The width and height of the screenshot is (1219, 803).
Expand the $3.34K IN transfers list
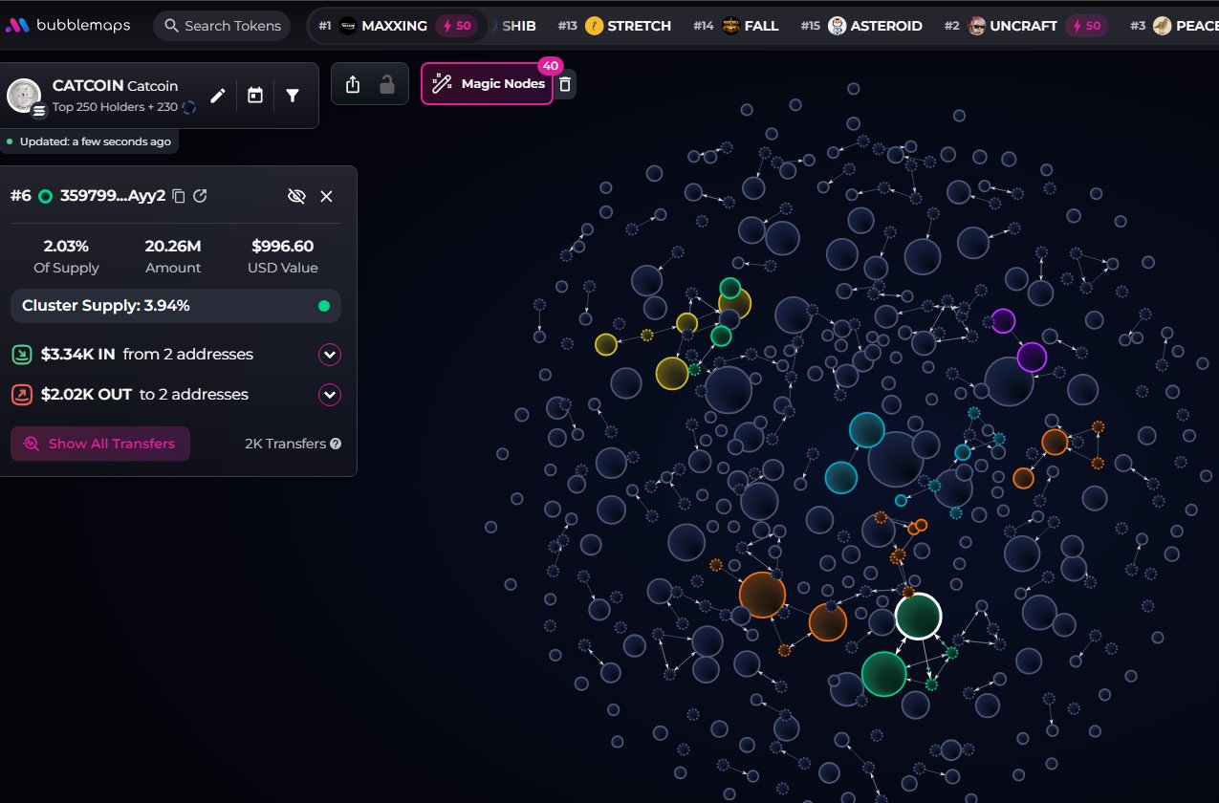point(330,355)
